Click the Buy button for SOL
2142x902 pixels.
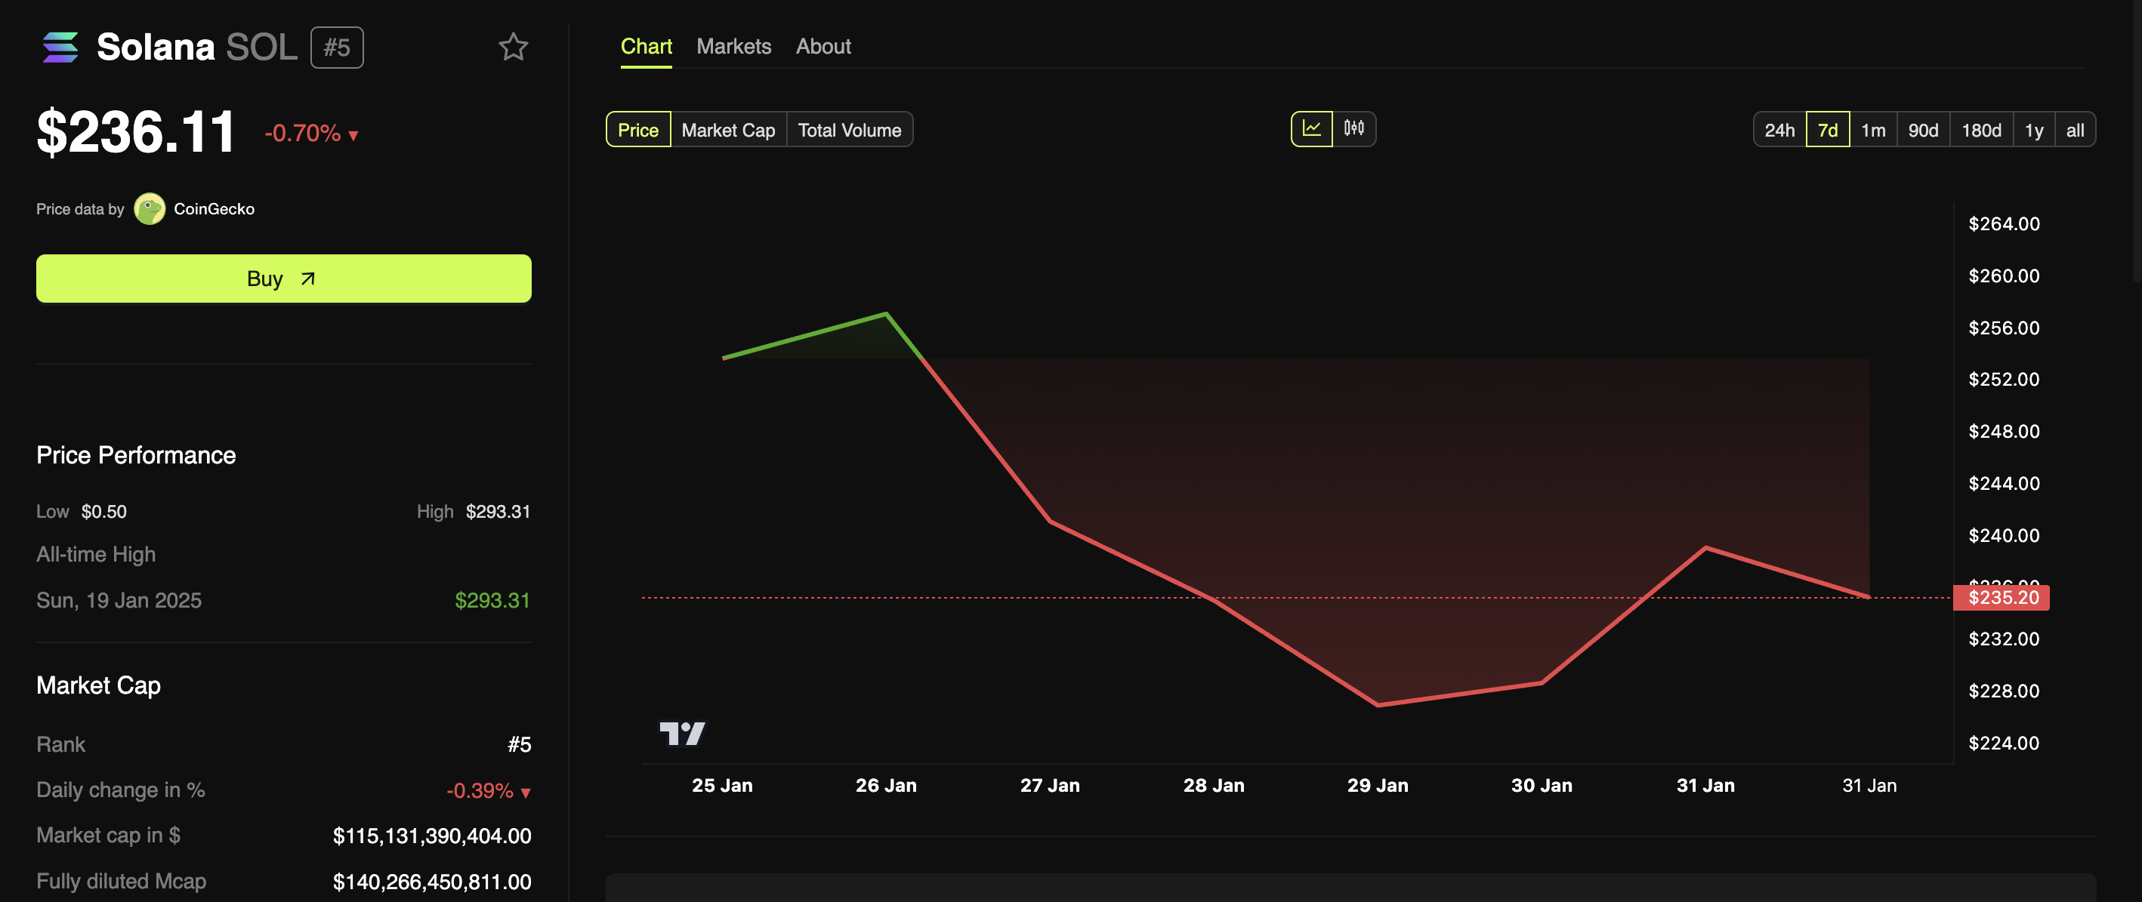pyautogui.click(x=282, y=277)
